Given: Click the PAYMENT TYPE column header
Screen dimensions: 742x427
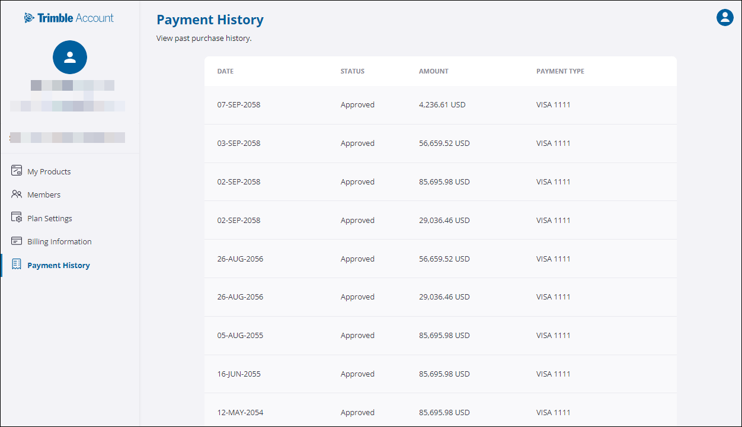Looking at the screenshot, I should coord(560,71).
